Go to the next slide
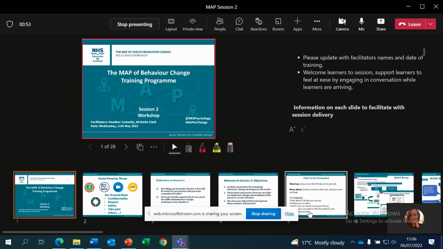Viewport: 443px width, 249px height. pyautogui.click(x=126, y=147)
